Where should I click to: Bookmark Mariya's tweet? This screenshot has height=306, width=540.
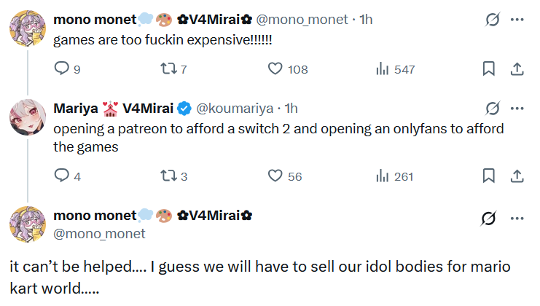(x=489, y=176)
